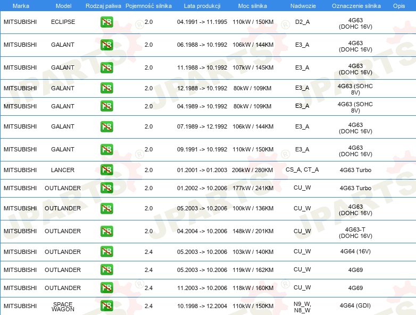416x315 pixels.
Task: Click the date range 04.2004 -> 10.2006
Action: point(202,231)
